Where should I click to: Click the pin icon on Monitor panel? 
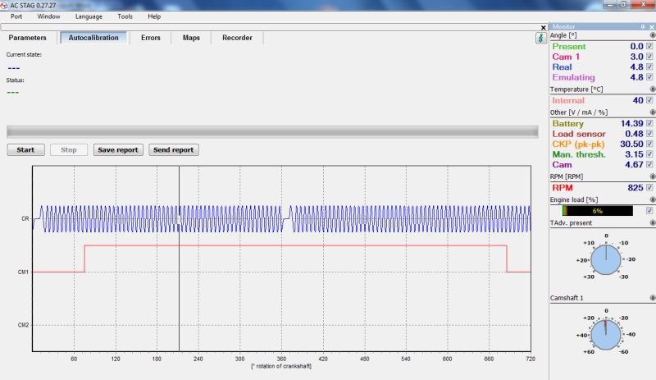(642, 26)
